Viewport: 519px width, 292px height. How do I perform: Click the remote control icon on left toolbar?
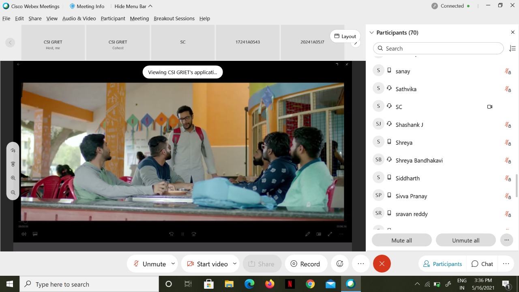13,164
